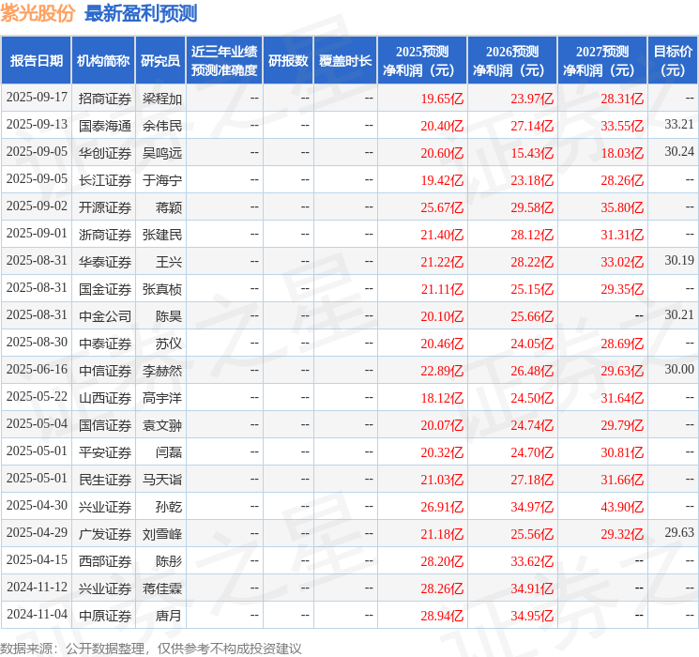Viewport: 699px width, 657px height.
Task: Click analyst name 余伟民
Action: coord(162,126)
